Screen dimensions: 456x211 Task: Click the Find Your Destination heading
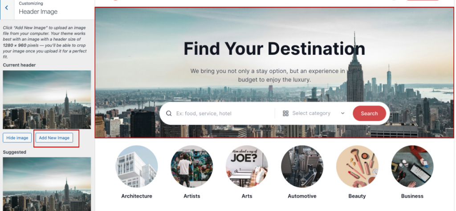coord(274,49)
